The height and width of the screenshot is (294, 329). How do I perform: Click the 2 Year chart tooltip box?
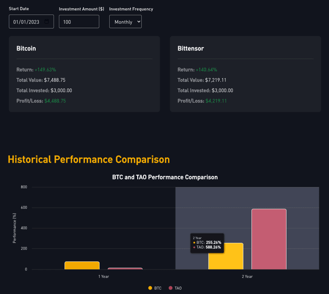[x=207, y=243]
